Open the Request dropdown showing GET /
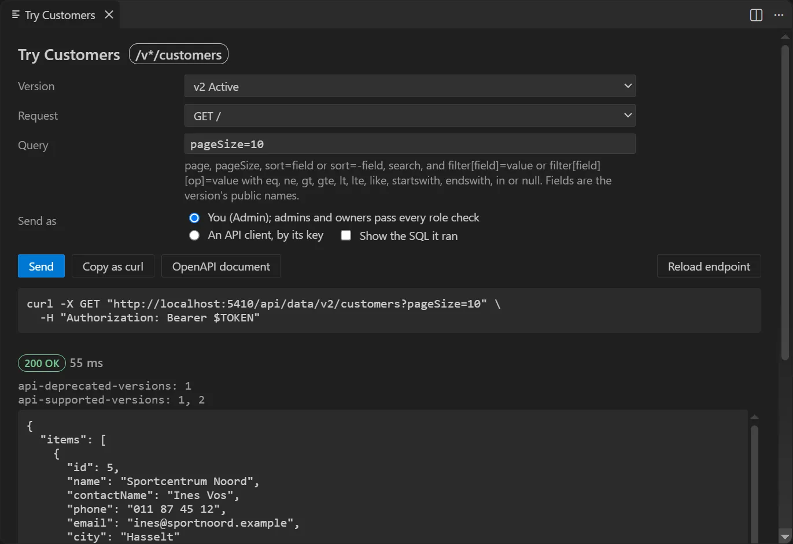Image resolution: width=793 pixels, height=544 pixels. tap(410, 116)
